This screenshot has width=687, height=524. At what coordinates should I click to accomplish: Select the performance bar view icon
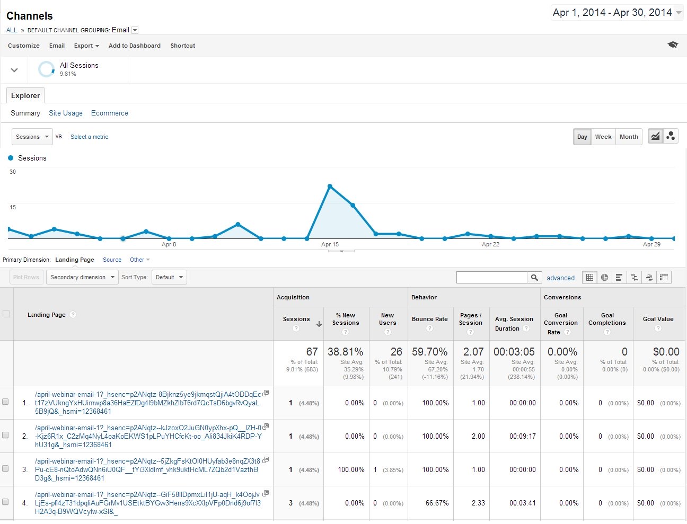tap(619, 277)
